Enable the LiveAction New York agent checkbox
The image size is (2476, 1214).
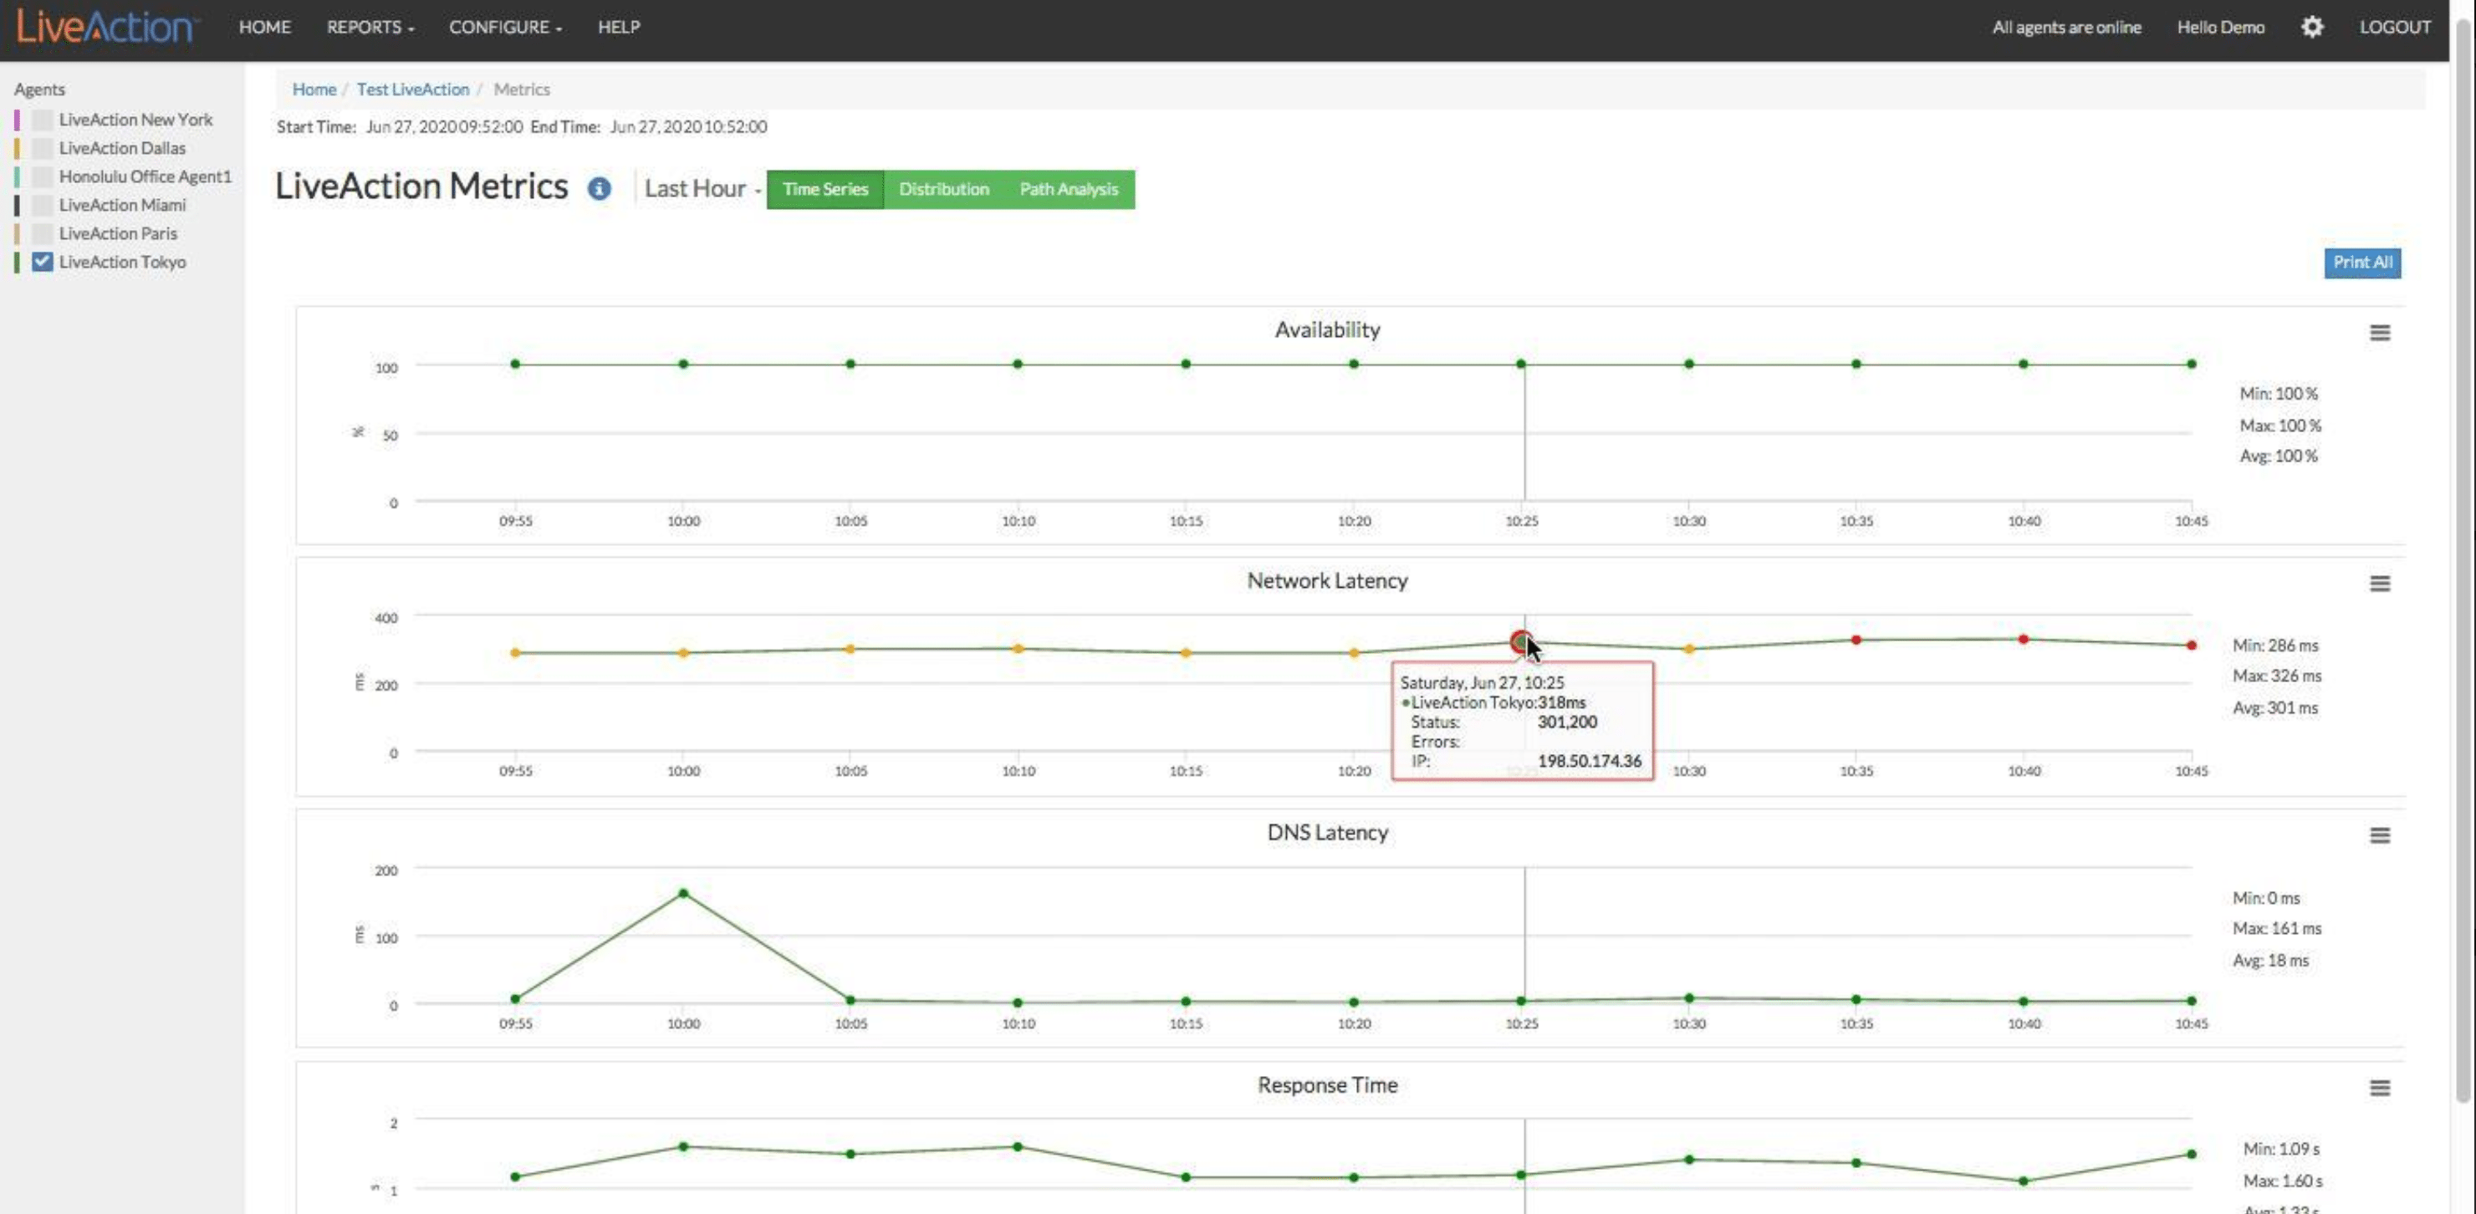(43, 120)
